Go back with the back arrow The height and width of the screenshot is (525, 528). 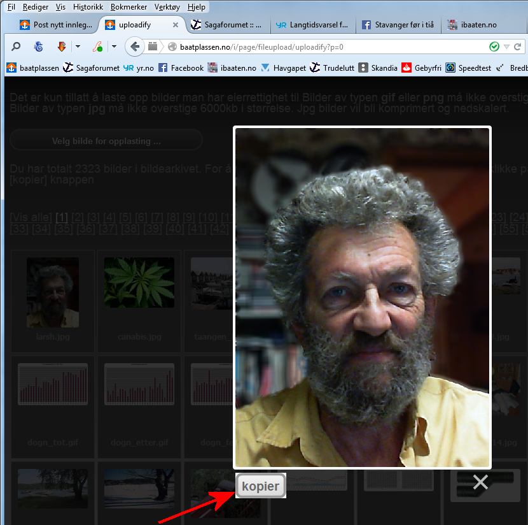click(x=135, y=47)
